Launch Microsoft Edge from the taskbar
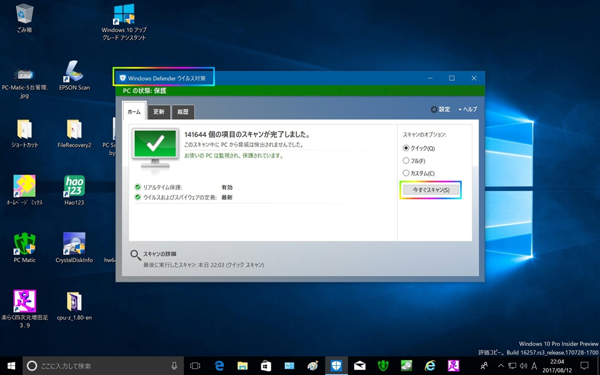600x375 pixels. [x=219, y=366]
